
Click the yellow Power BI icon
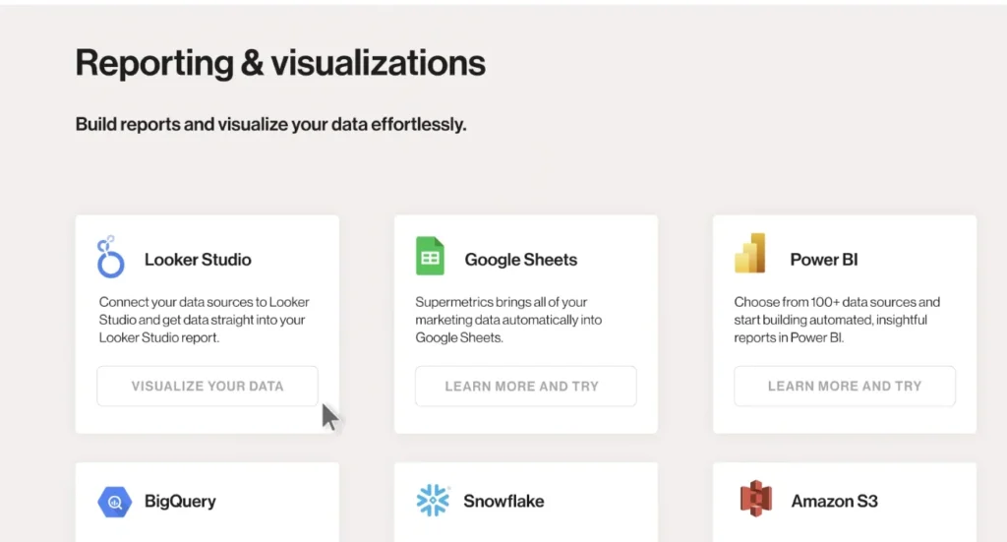tap(749, 255)
